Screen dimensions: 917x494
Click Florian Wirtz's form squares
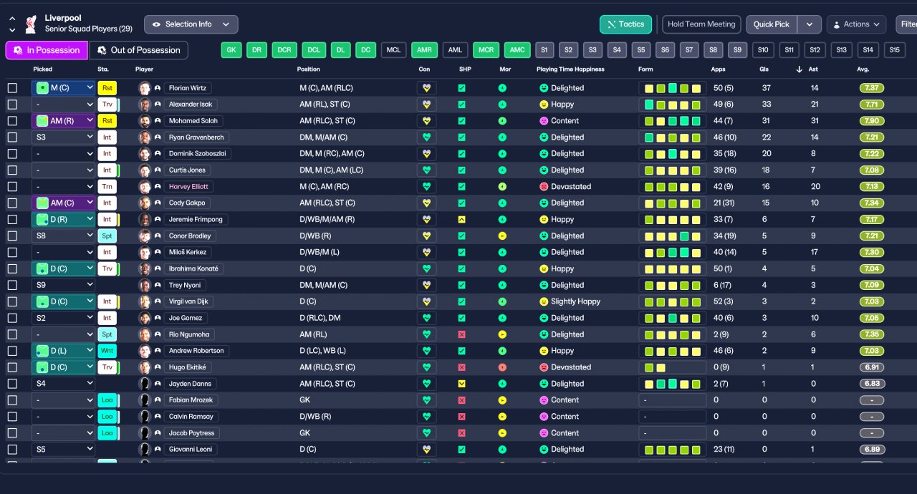[x=673, y=88]
